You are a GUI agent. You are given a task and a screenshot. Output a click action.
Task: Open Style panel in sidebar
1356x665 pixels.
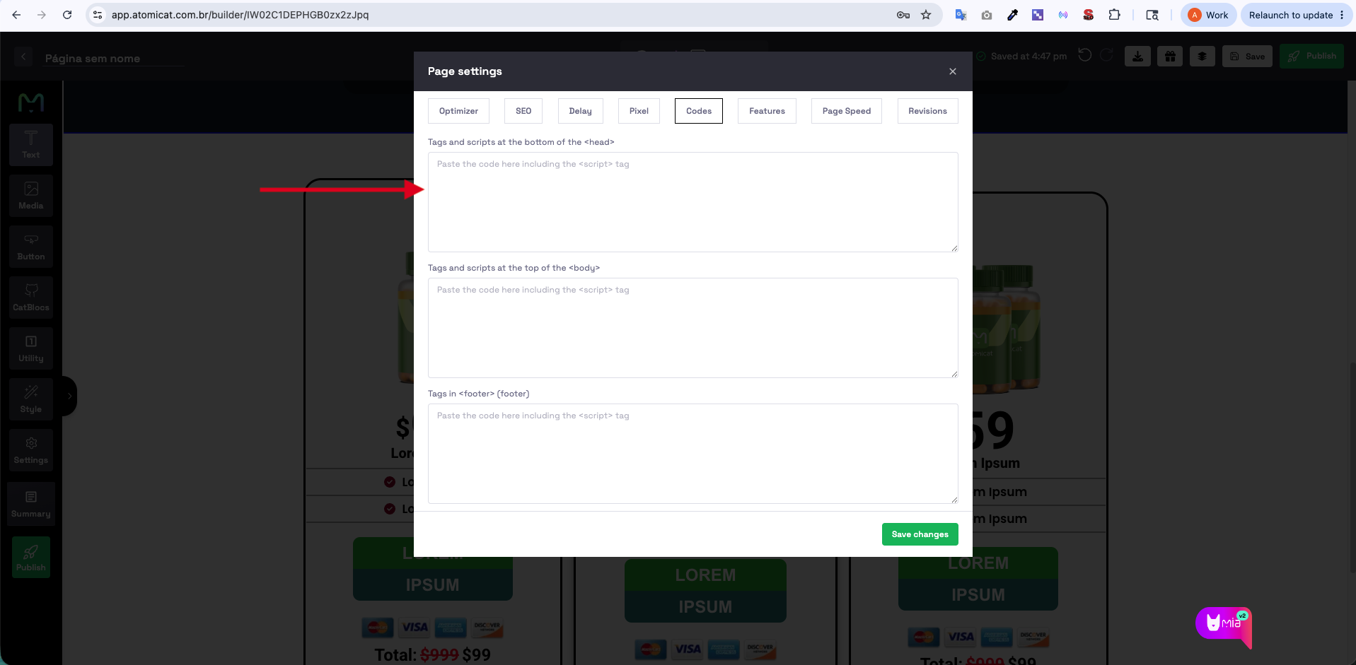pos(31,399)
